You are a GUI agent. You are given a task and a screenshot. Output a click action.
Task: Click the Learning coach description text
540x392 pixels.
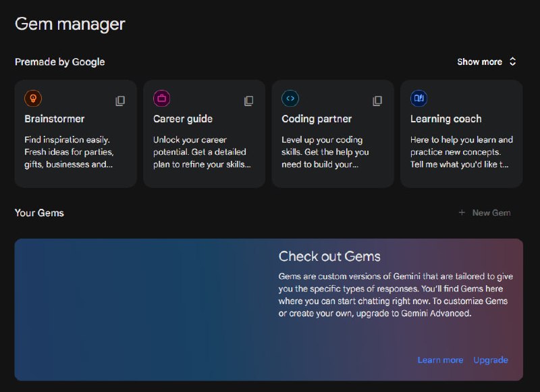point(462,152)
